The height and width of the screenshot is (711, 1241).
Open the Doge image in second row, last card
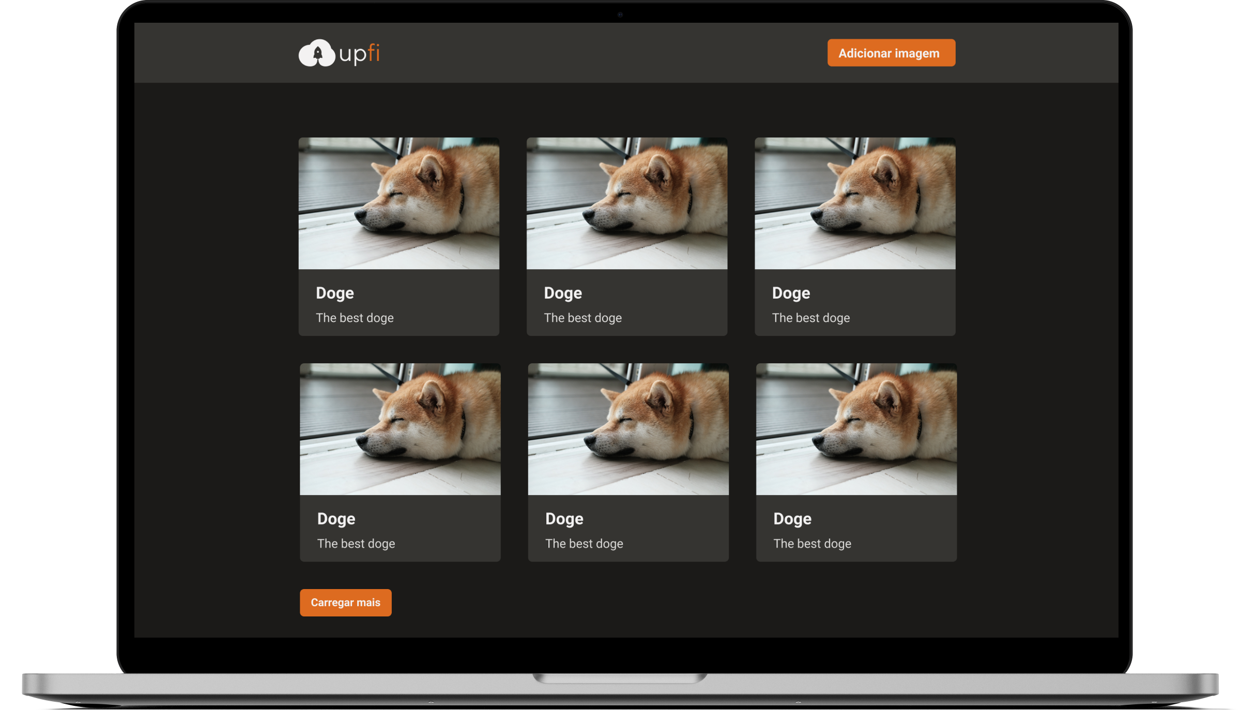pyautogui.click(x=856, y=429)
